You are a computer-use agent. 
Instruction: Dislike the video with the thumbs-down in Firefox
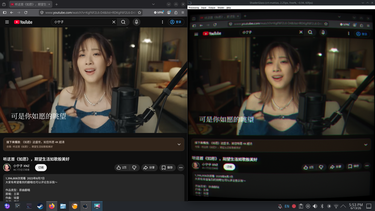point(134,168)
